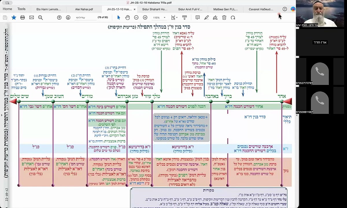Zoom in with the plus icon

tap(145, 18)
